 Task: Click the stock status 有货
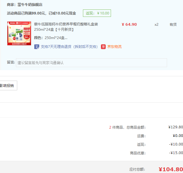click(173, 25)
